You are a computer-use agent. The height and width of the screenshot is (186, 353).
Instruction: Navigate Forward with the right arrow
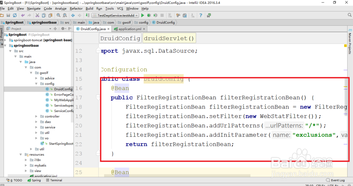[x=79, y=15]
